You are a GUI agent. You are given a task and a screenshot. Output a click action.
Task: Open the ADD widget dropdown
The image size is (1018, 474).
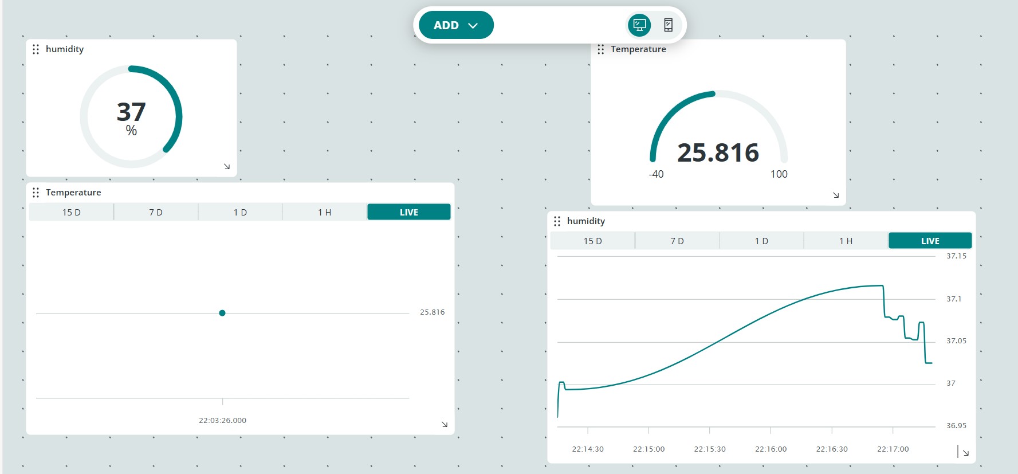[x=456, y=25]
